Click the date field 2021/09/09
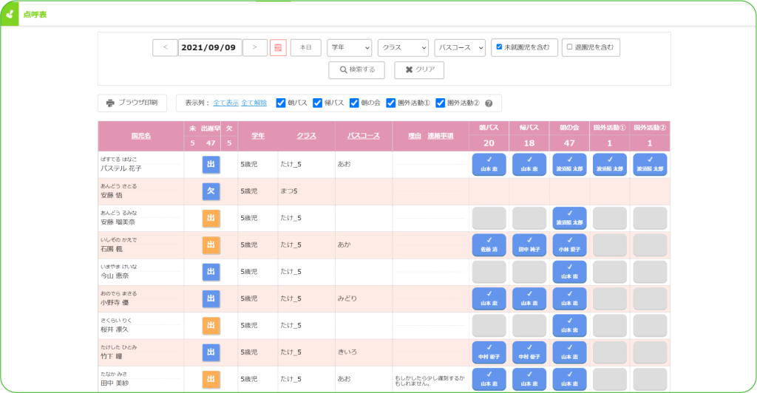The image size is (757, 393). (209, 47)
